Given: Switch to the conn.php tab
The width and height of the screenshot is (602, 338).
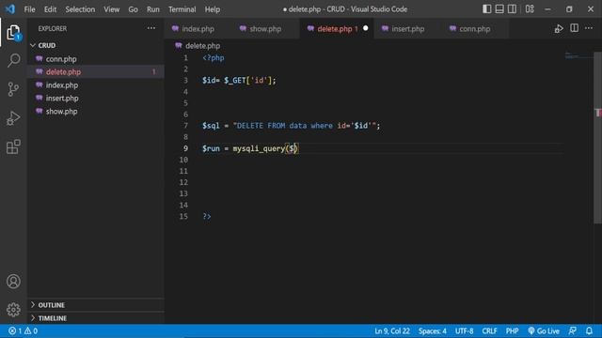Looking at the screenshot, I should pyautogui.click(x=474, y=29).
